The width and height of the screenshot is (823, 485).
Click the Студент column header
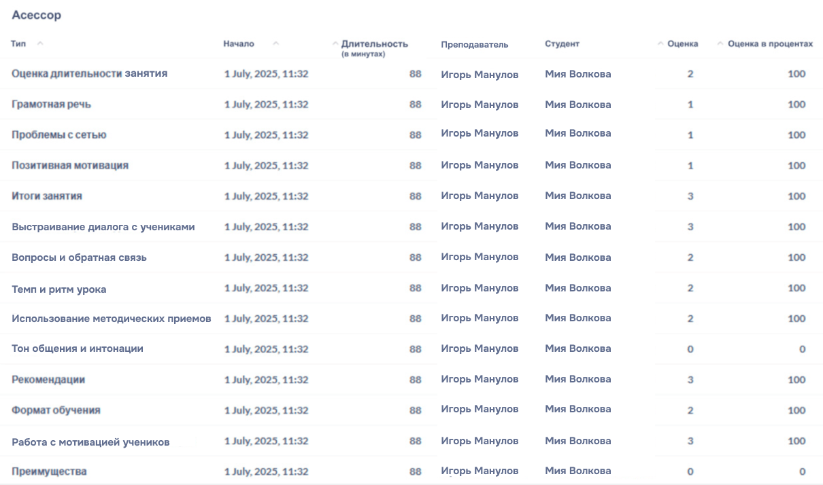[562, 43]
